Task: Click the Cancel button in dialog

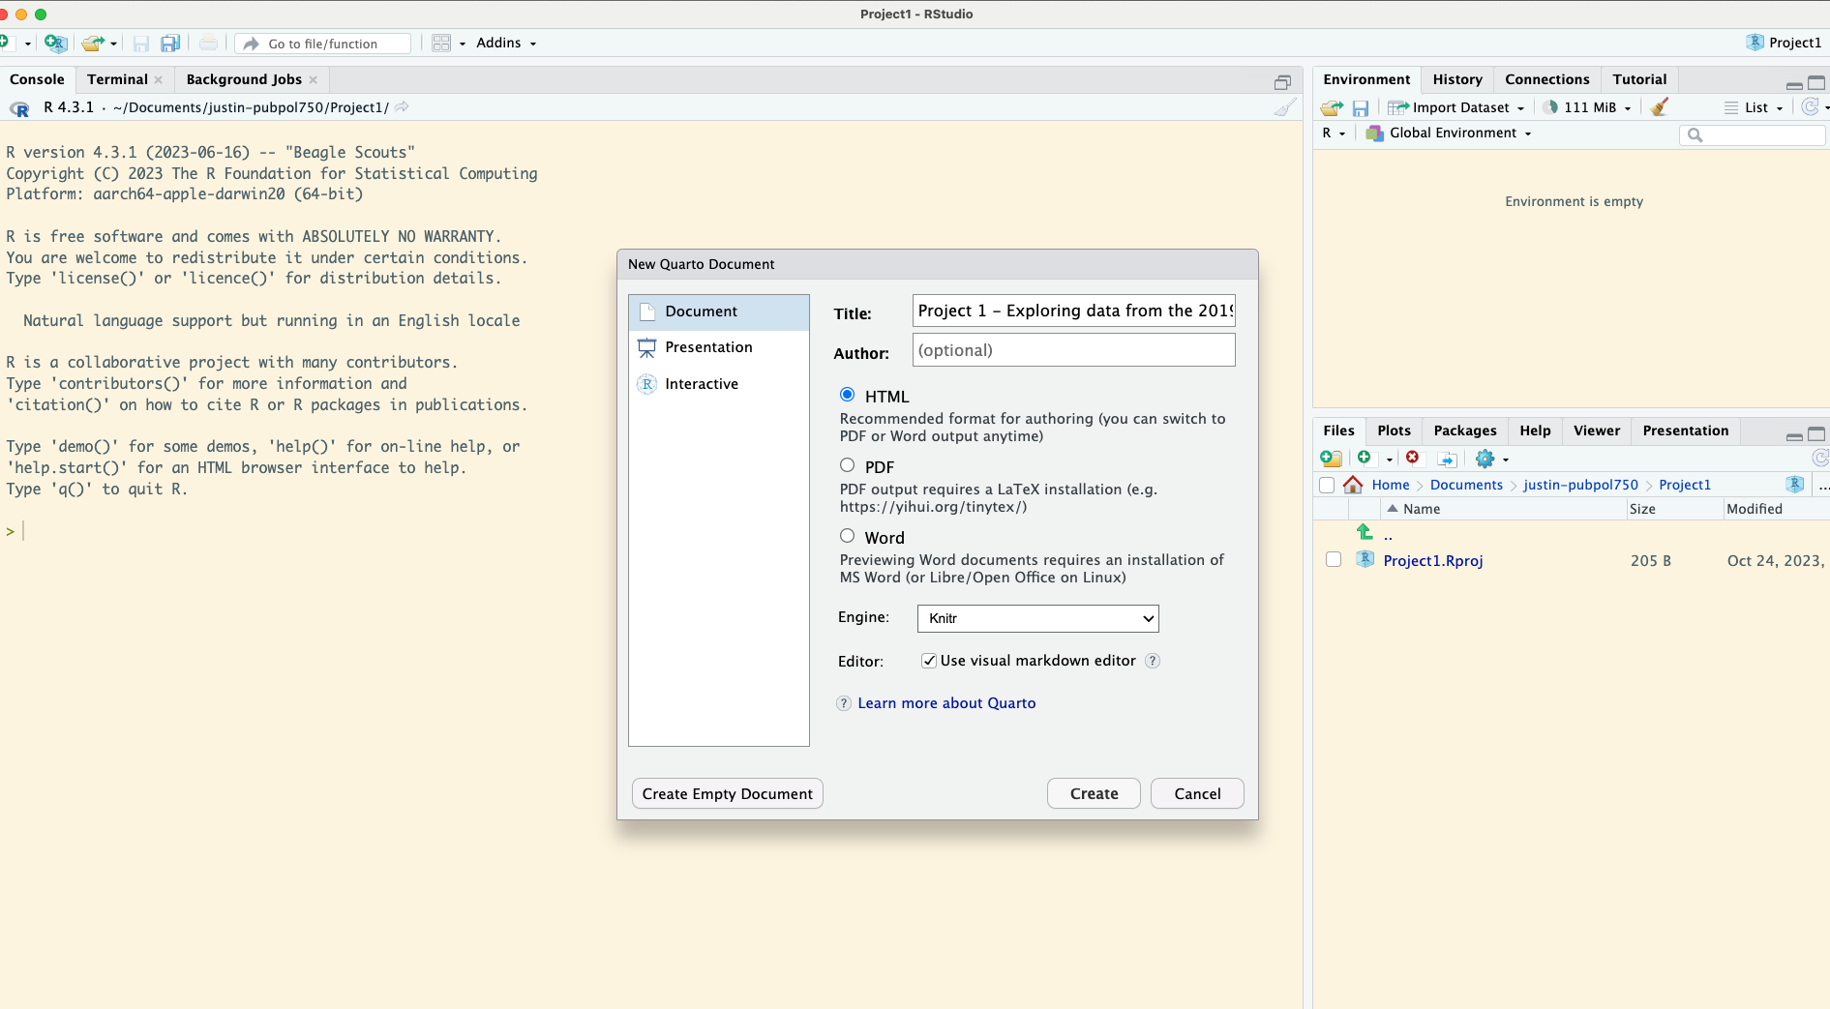Action: [1197, 793]
